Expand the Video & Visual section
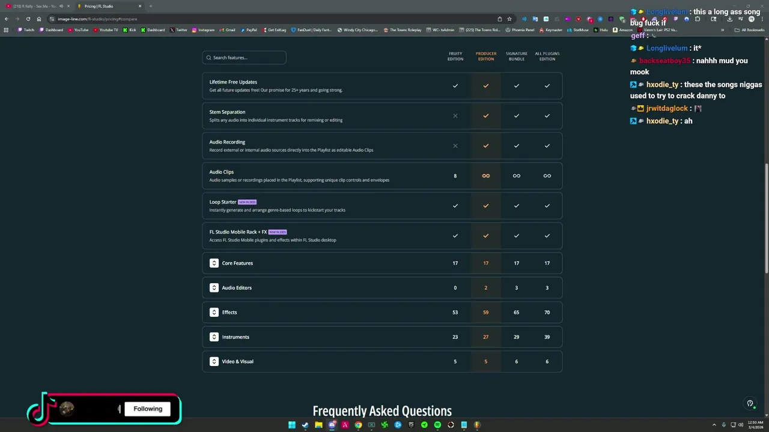The image size is (769, 432). coord(214,361)
